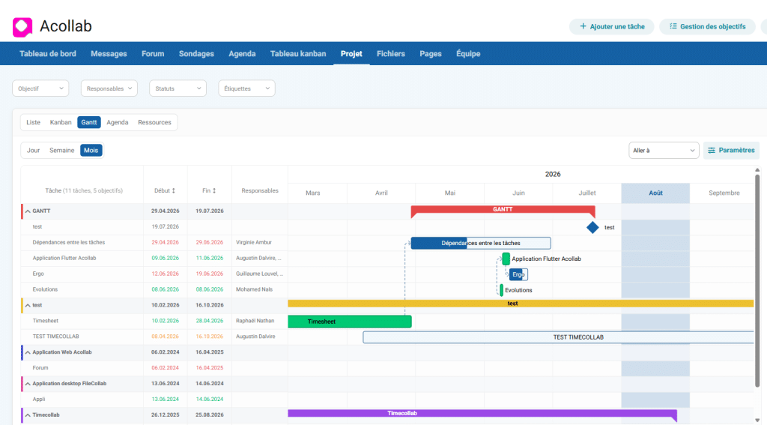
Task: Open the Tableau de bord tab
Action: click(48, 54)
